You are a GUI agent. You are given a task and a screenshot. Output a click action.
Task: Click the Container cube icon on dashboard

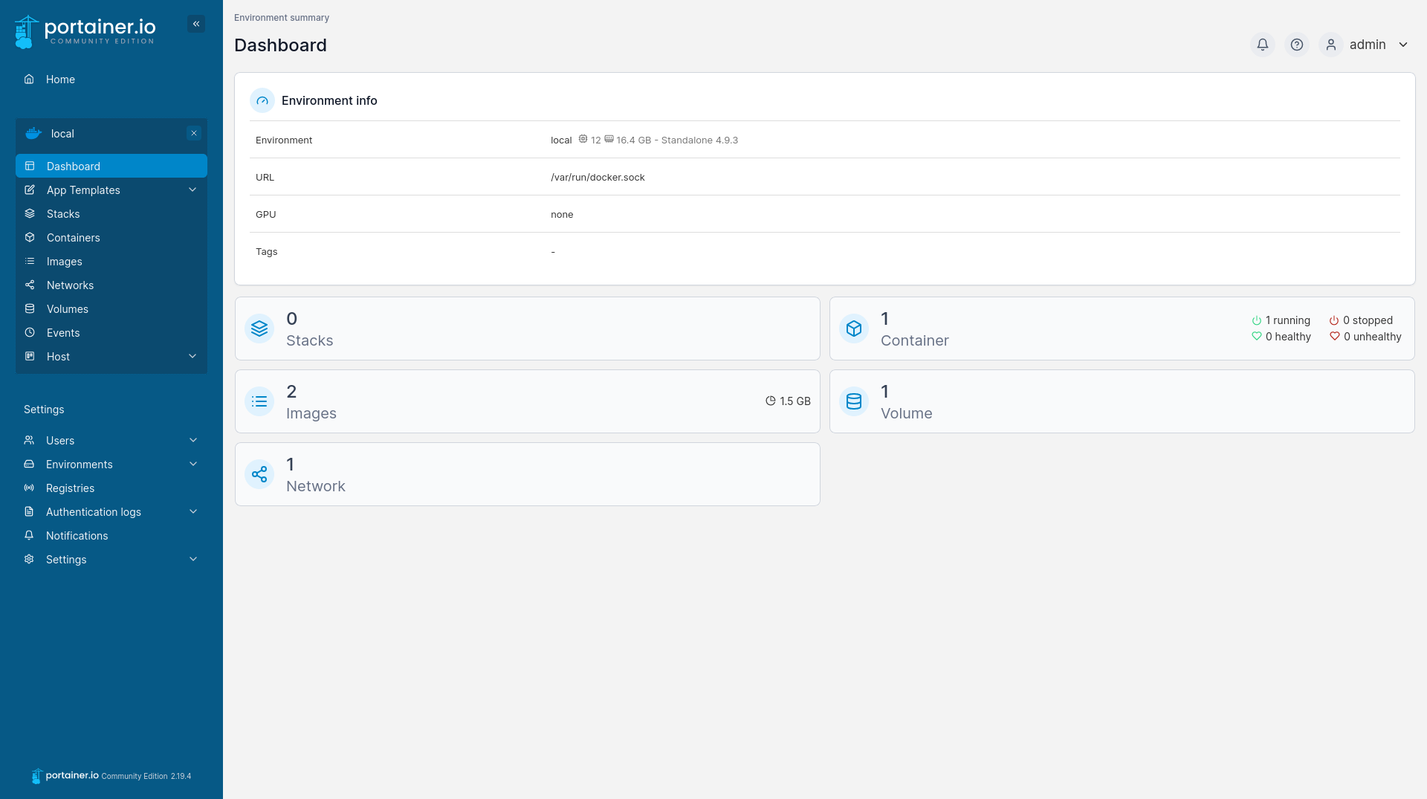click(854, 329)
